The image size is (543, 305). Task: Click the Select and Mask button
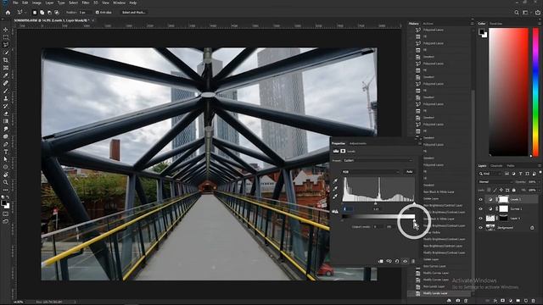pyautogui.click(x=134, y=13)
